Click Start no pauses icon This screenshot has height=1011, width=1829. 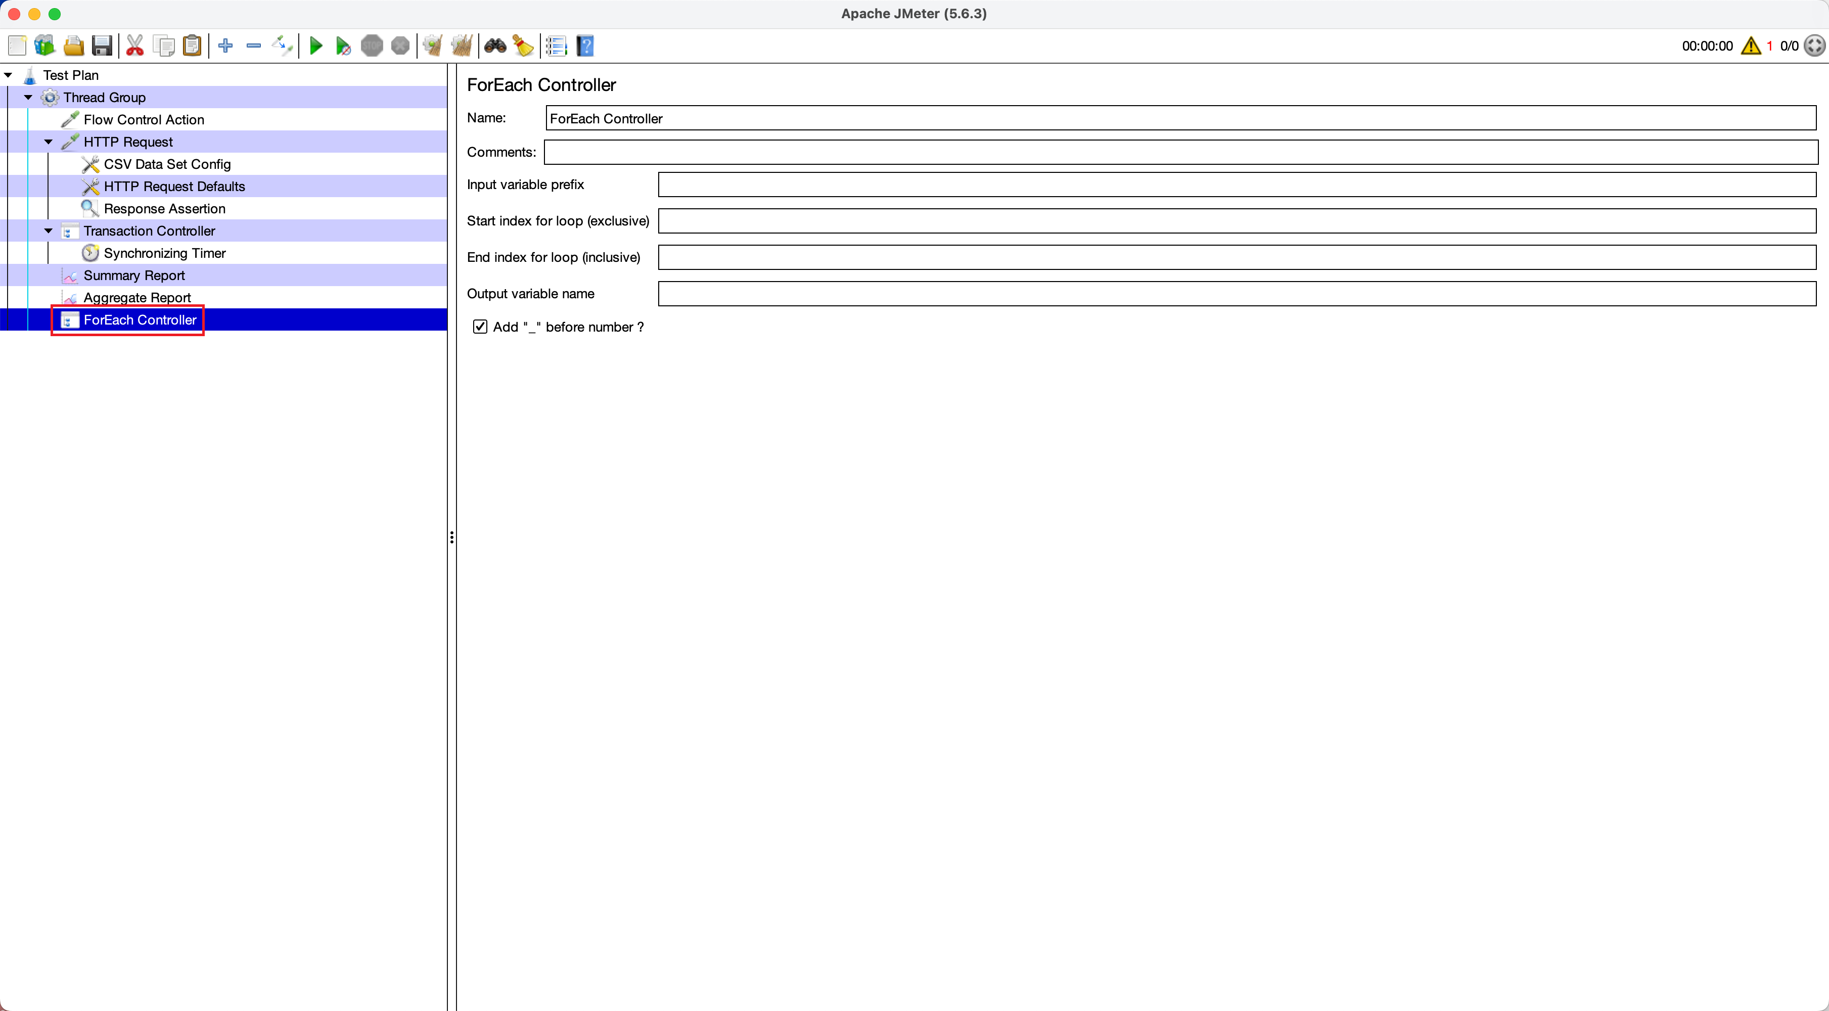(344, 46)
